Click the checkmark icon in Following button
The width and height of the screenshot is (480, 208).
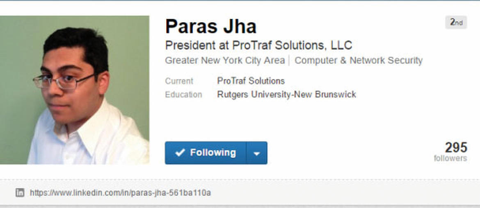[x=180, y=152]
